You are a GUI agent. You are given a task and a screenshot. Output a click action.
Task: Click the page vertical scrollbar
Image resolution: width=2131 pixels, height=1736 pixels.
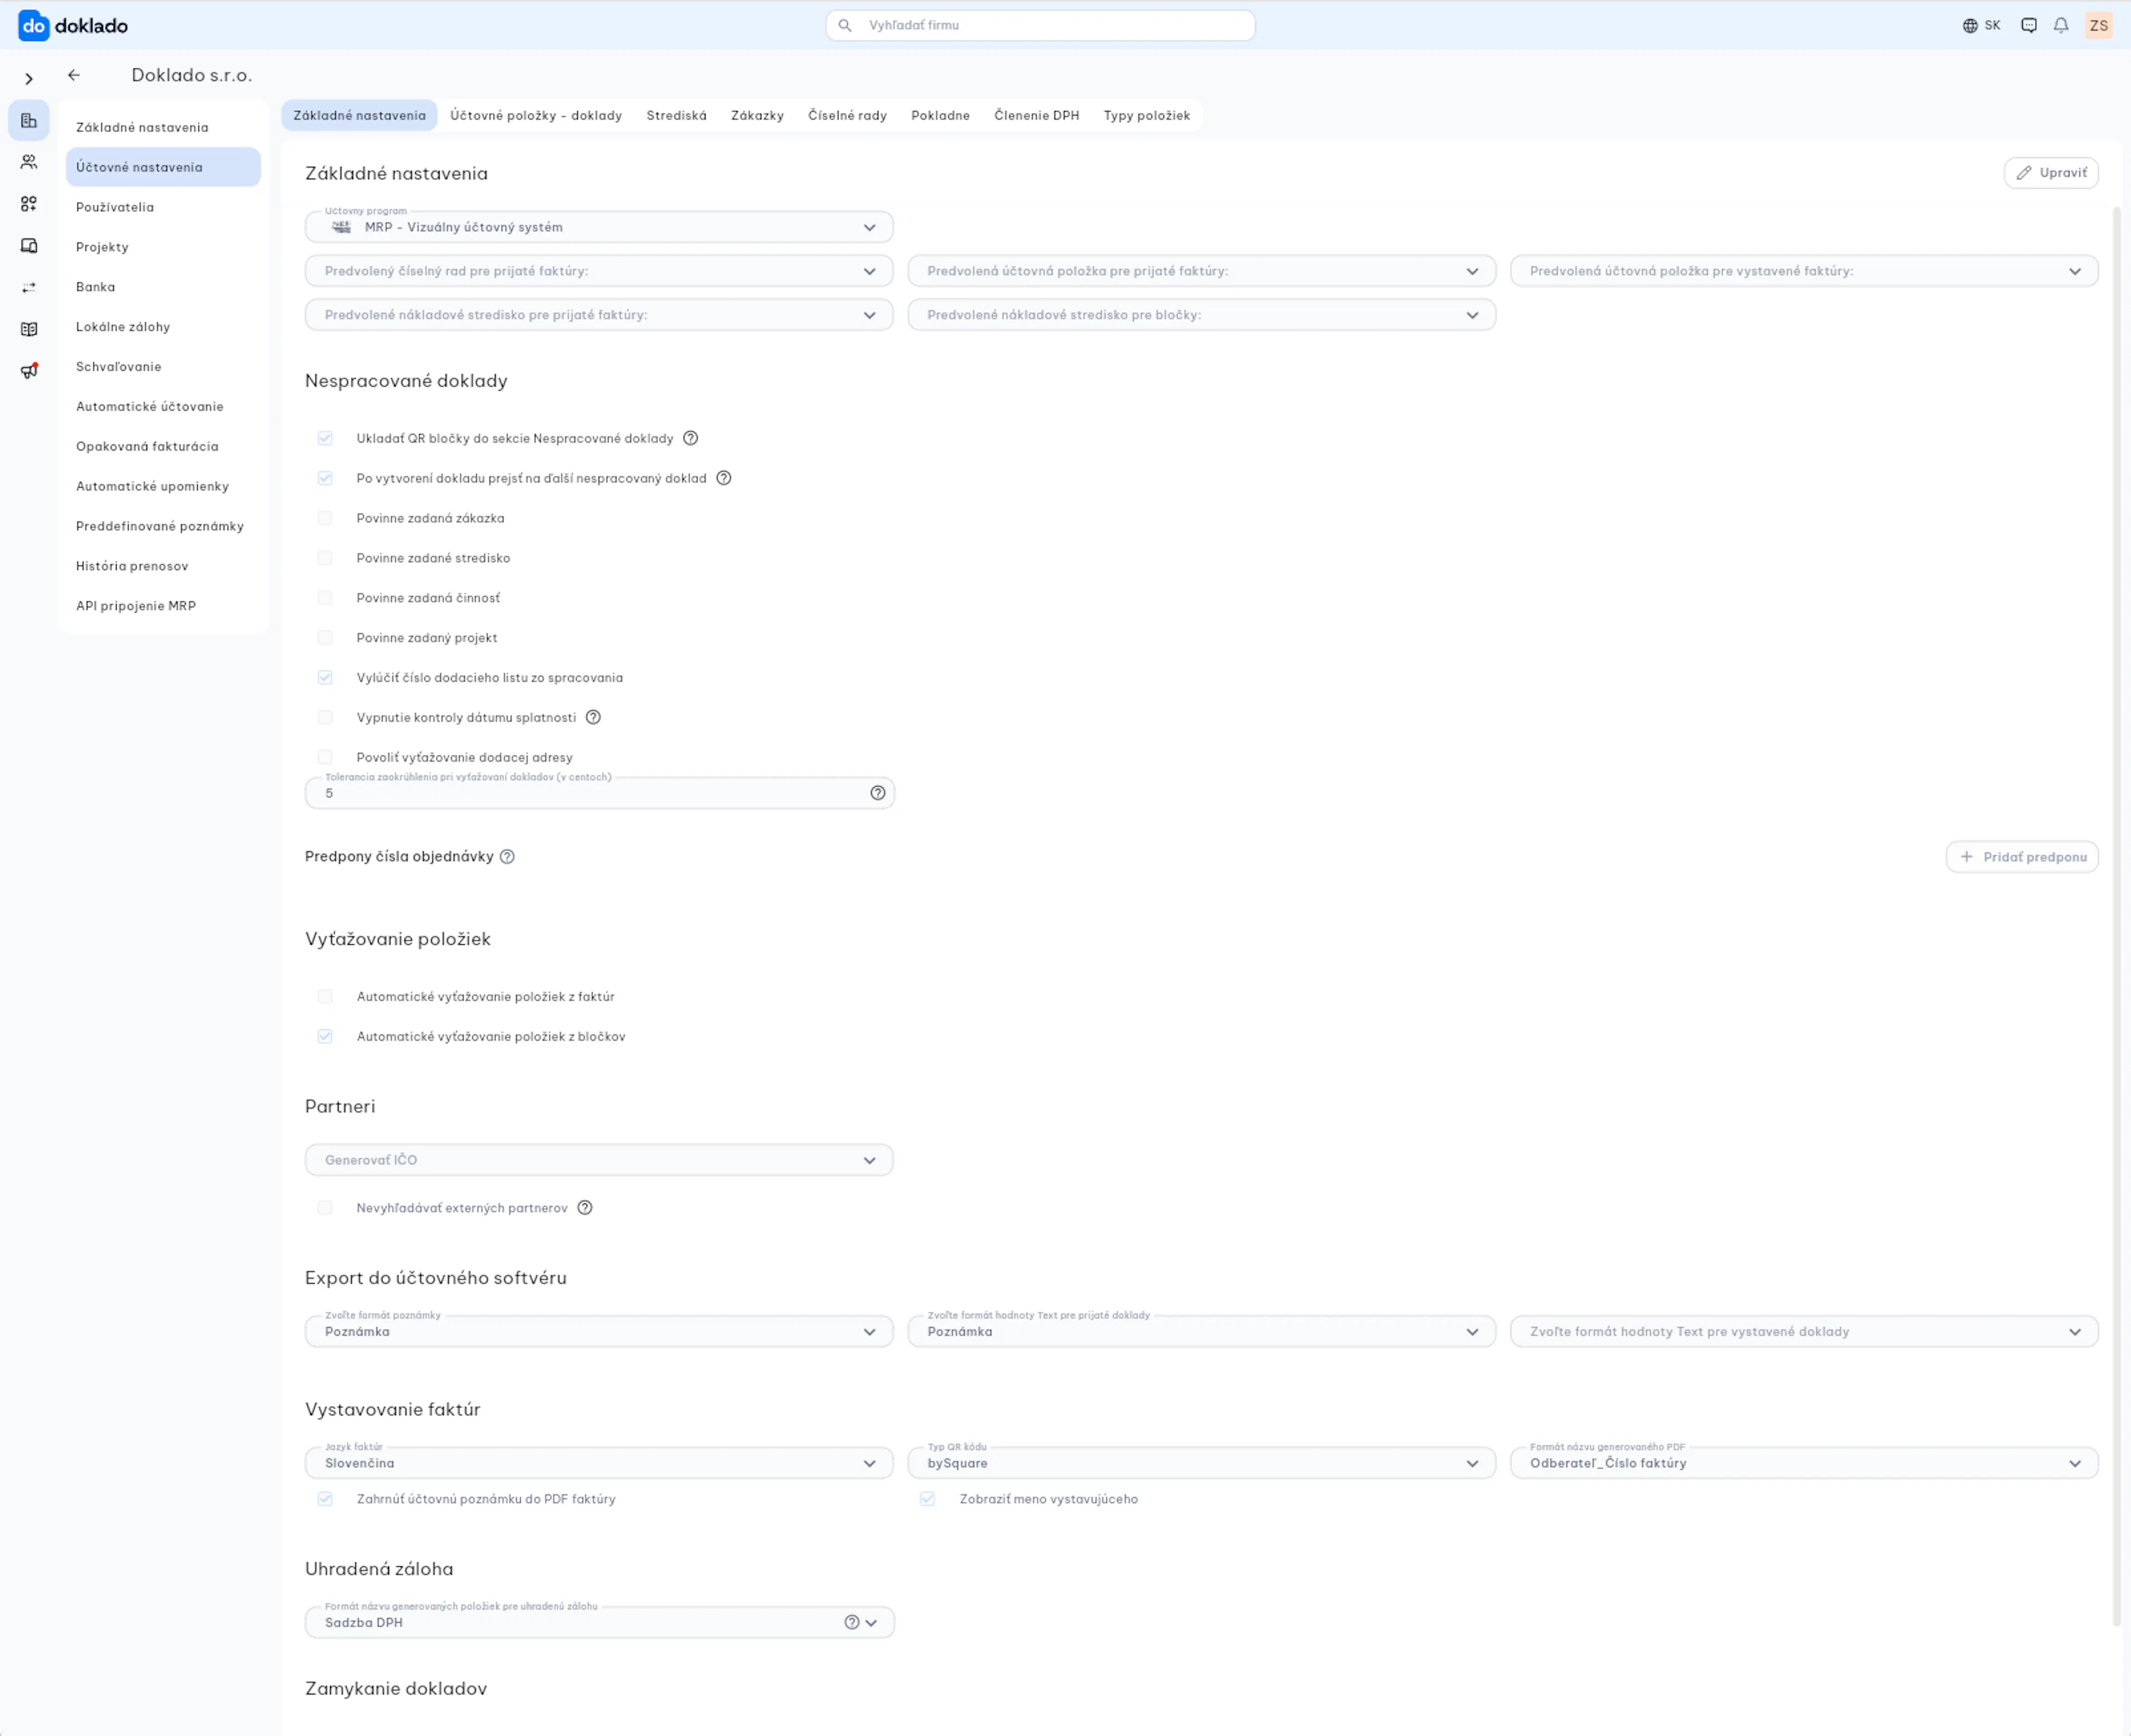(2116, 915)
